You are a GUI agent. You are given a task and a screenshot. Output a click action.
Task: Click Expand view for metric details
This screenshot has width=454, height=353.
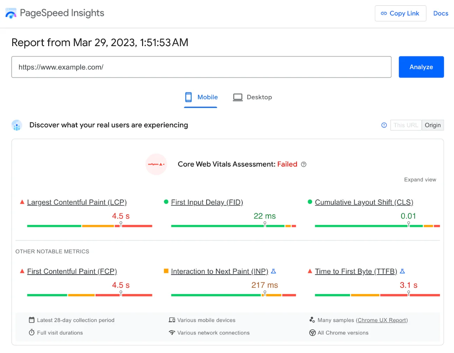click(x=420, y=179)
